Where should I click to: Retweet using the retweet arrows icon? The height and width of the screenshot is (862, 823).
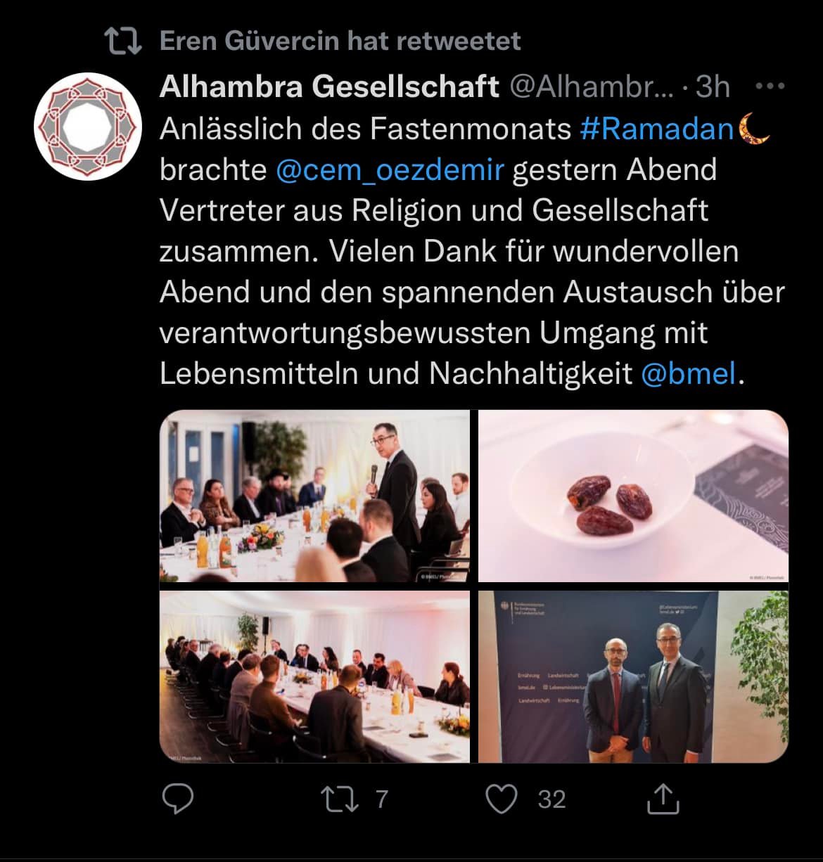pos(340,799)
